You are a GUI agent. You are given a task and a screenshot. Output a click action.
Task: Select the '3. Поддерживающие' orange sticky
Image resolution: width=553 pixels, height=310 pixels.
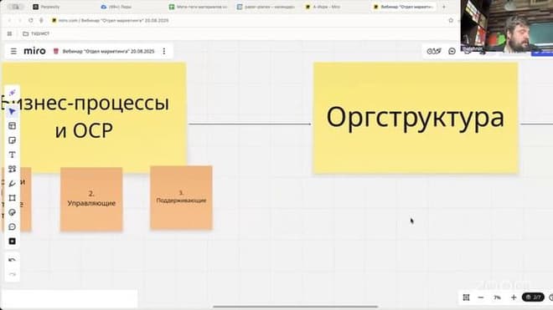(x=181, y=198)
